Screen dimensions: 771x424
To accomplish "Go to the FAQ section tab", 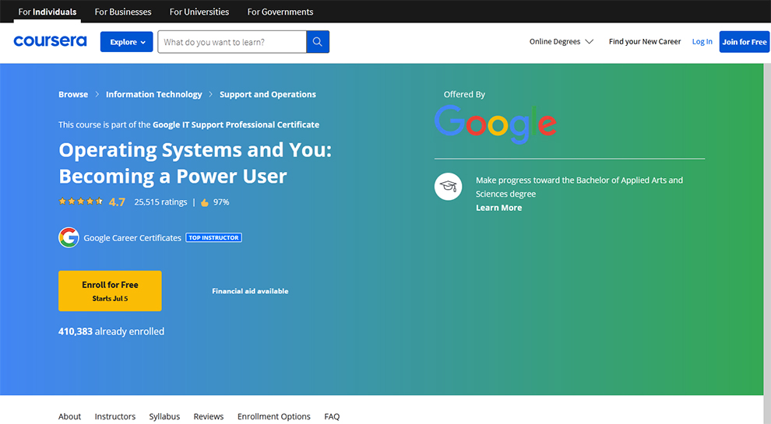I will point(332,416).
